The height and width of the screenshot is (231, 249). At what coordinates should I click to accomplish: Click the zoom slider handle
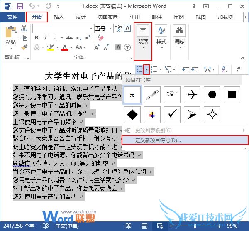[x=195, y=226]
